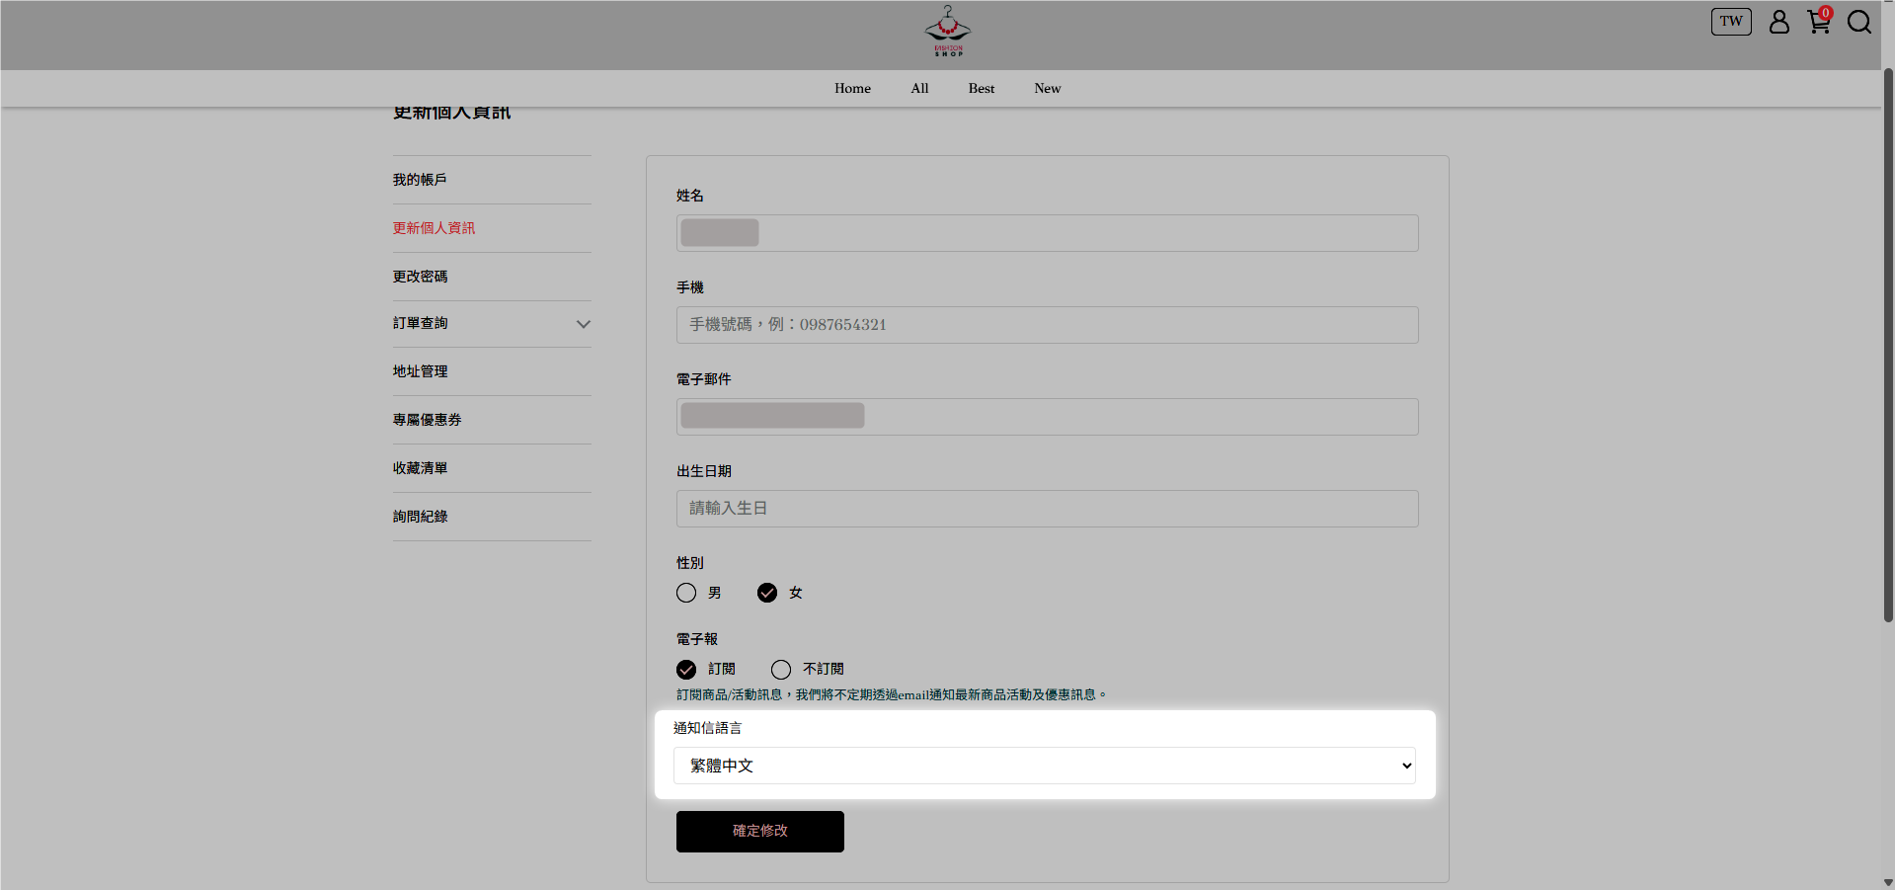
Task: Click the person silhouette icon in header
Action: (1778, 22)
